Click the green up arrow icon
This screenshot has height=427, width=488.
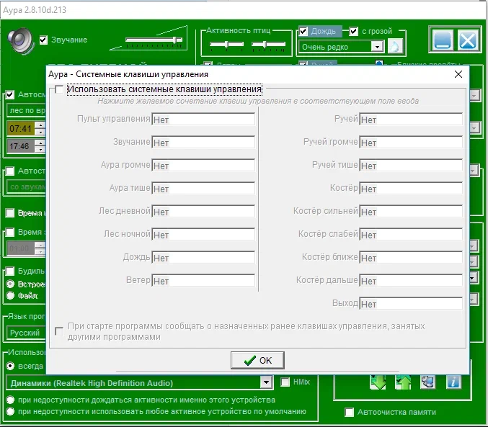(403, 382)
